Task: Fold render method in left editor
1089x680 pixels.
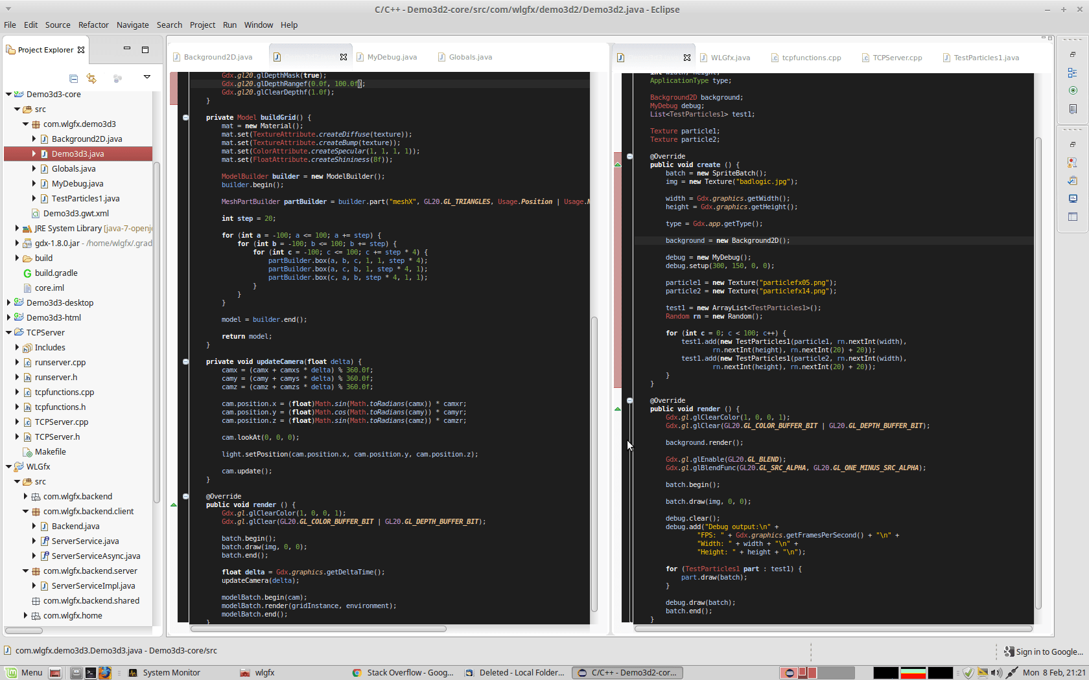Action: pyautogui.click(x=185, y=496)
